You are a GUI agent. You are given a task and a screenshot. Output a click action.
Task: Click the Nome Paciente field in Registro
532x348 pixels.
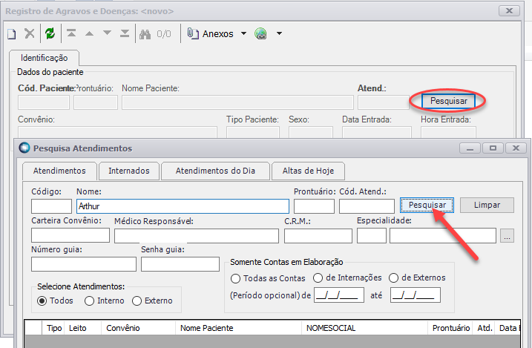(237, 102)
